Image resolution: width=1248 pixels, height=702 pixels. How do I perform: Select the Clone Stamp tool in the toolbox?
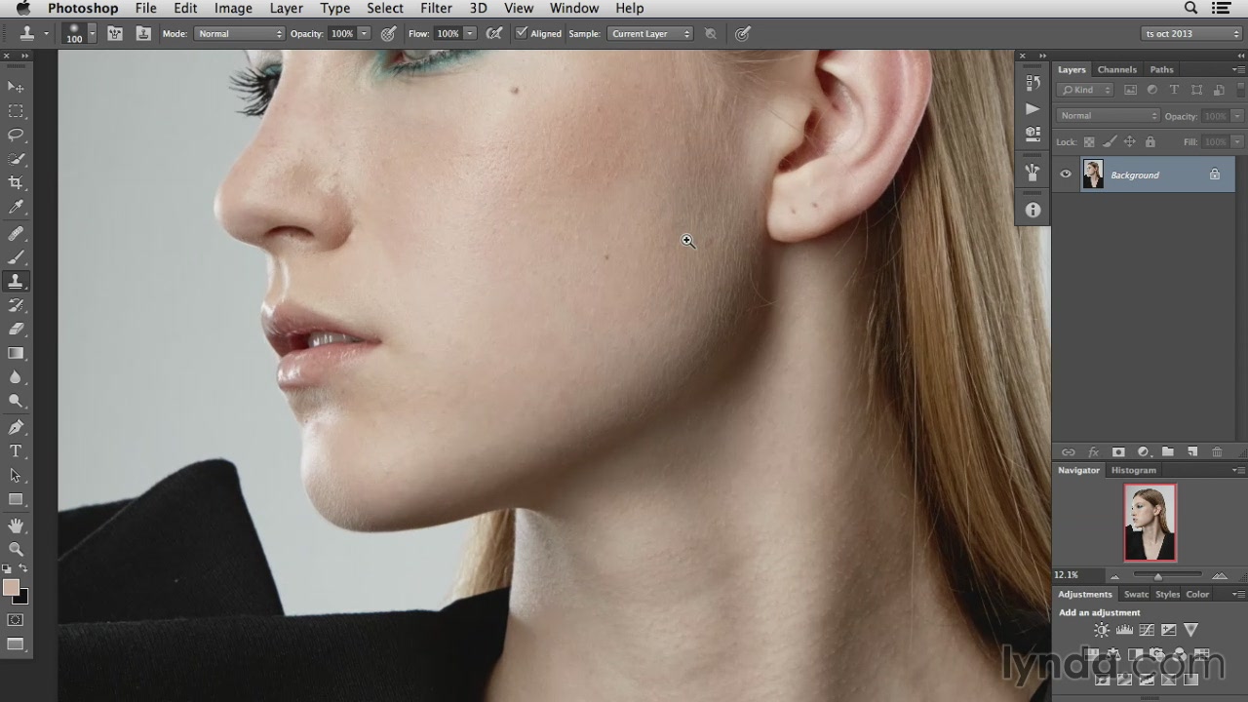coord(16,282)
